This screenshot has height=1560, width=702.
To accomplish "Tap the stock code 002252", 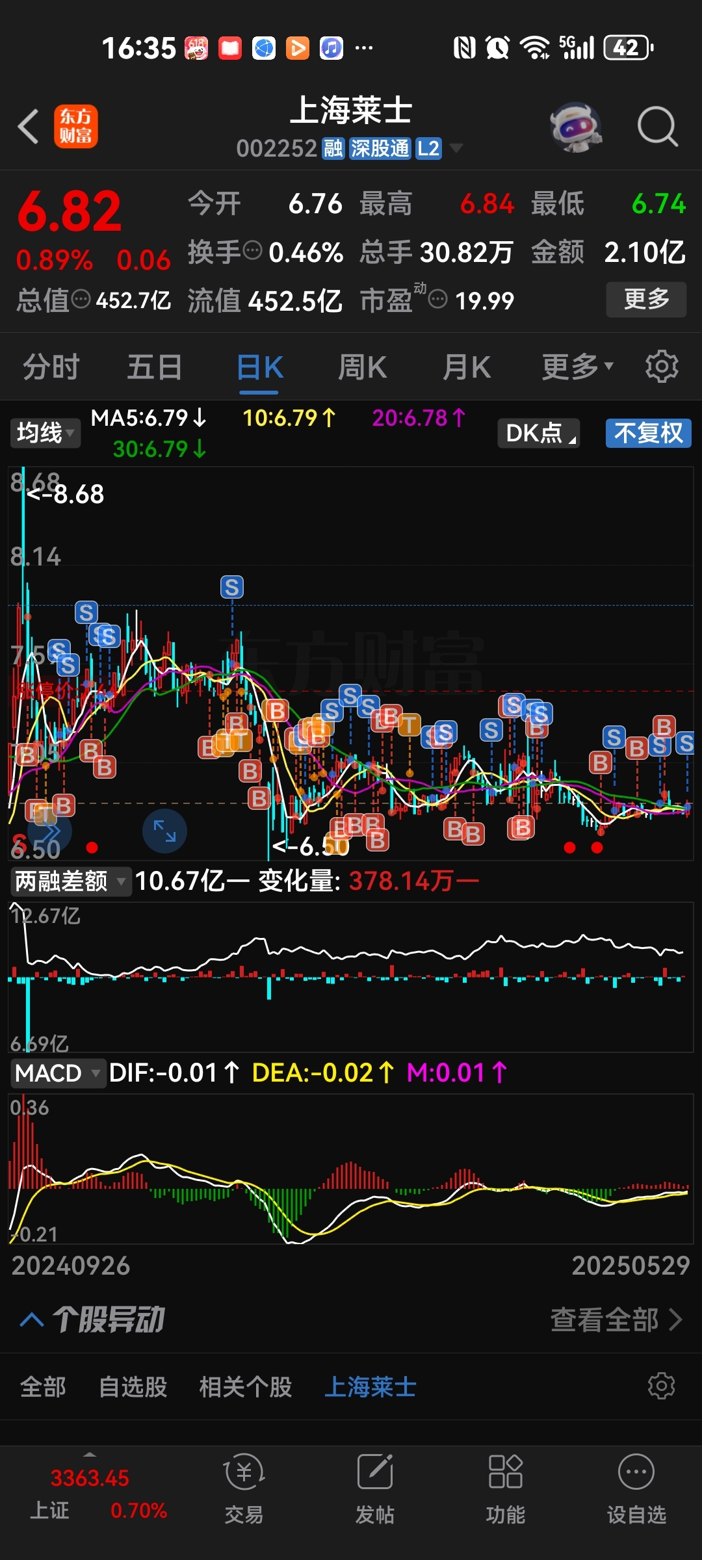I will coord(277,149).
